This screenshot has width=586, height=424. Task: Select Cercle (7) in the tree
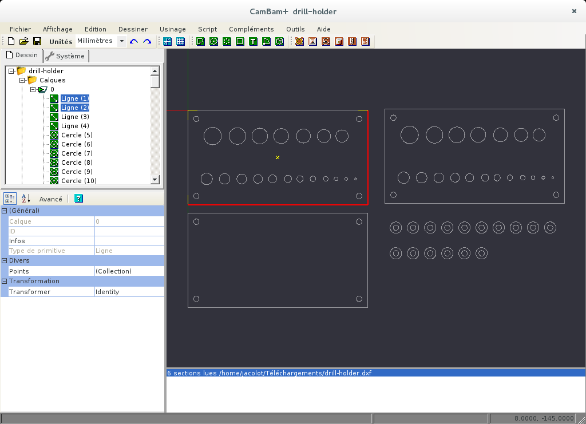pyautogui.click(x=76, y=153)
